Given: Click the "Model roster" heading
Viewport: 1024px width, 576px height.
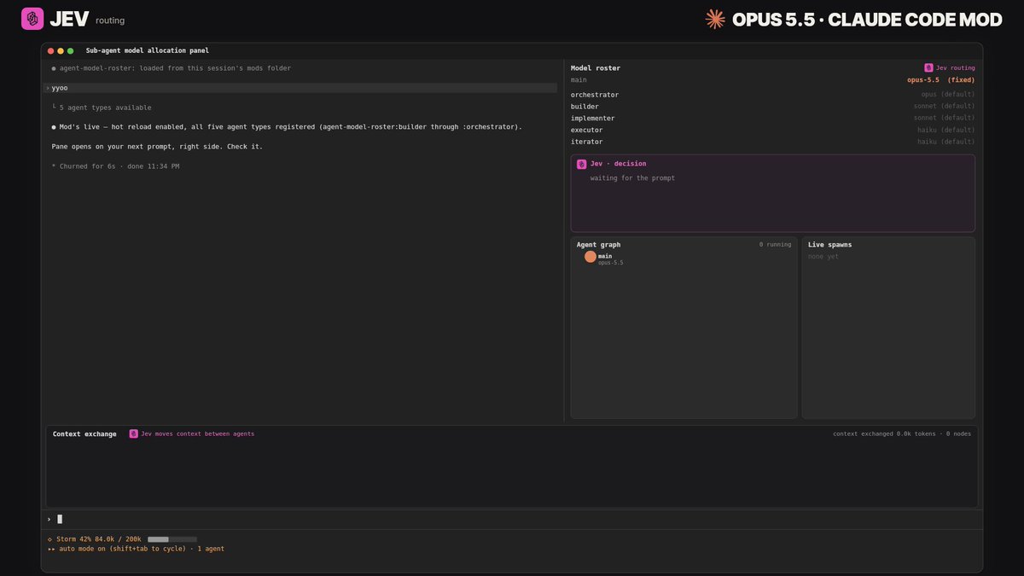Looking at the screenshot, I should tap(596, 68).
